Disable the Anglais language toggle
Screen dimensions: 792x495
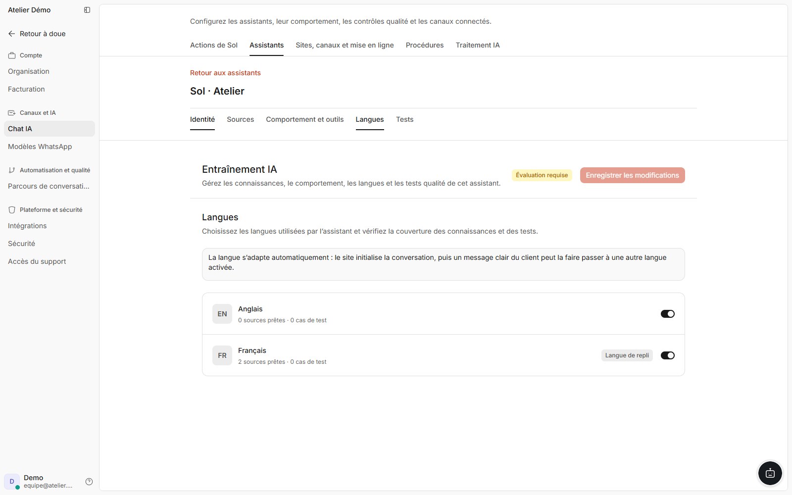pyautogui.click(x=668, y=314)
